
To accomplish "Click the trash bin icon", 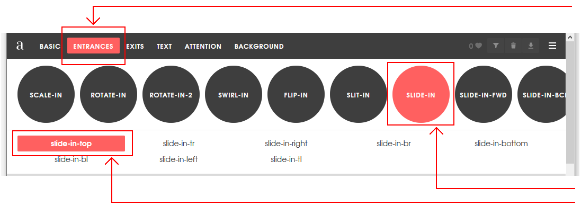I will [513, 46].
